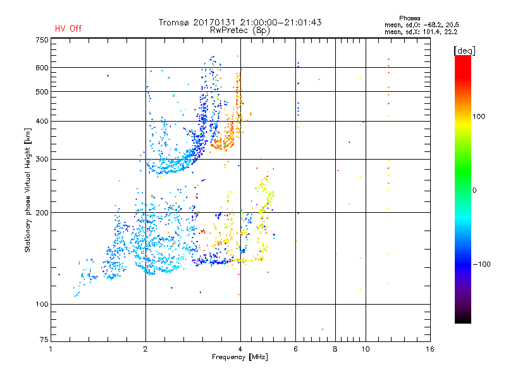Click the 'Stationary phase Virtual Height [km]' axis title
506x380 pixels.
(28, 190)
